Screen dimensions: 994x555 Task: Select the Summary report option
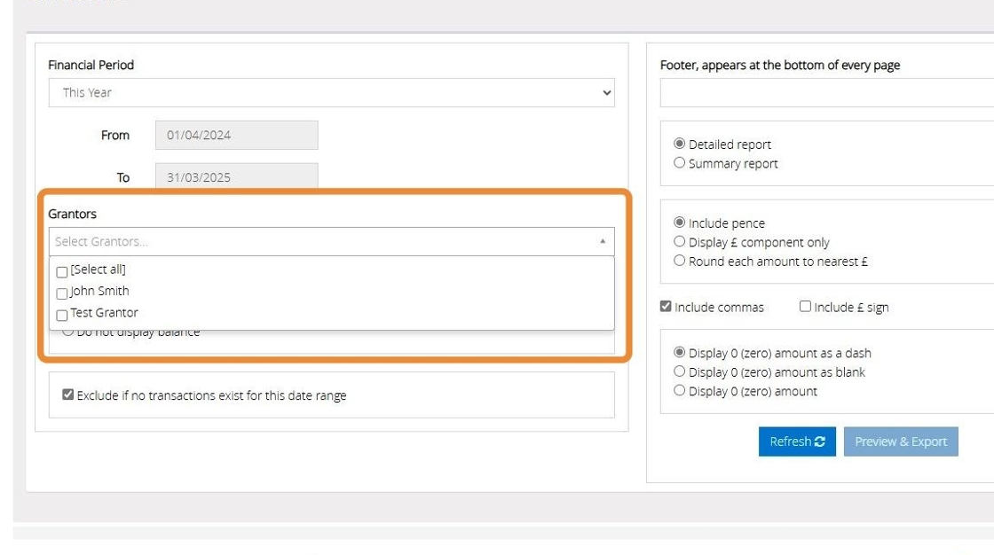tap(680, 163)
